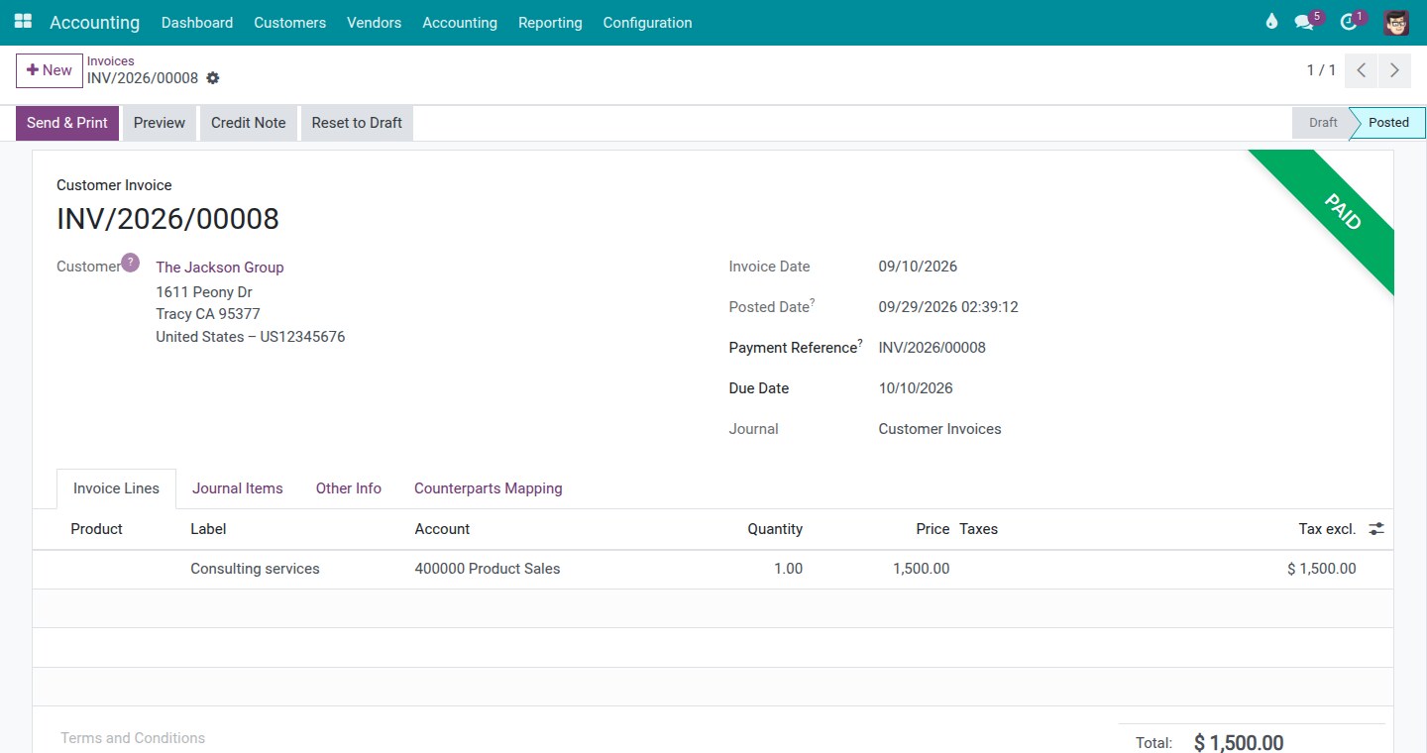Open column settings adjust icon

(x=1376, y=529)
